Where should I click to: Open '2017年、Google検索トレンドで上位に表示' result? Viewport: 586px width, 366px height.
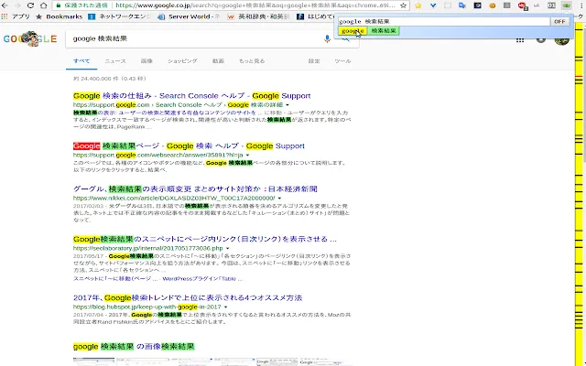click(x=188, y=297)
